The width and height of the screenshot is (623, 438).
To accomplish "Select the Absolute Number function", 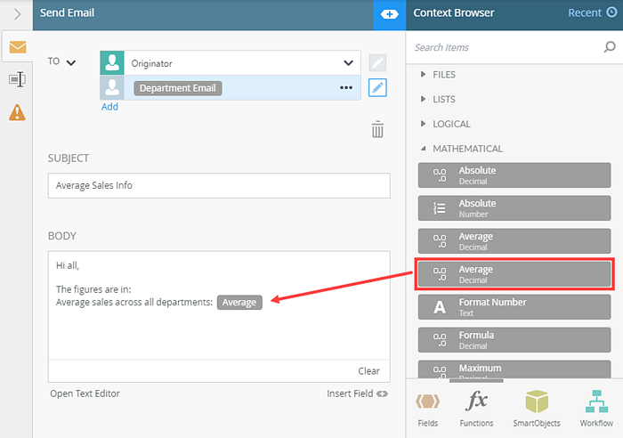I will 514,207.
